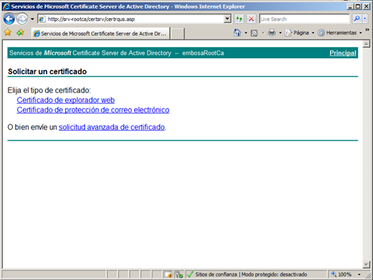Click the browser Back arrow button
The image size is (373, 280).
coord(9,19)
